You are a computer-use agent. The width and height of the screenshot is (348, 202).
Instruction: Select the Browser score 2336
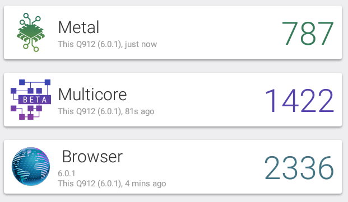(299, 167)
